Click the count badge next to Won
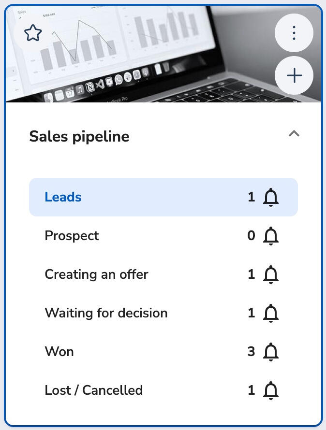The image size is (326, 430). [251, 352]
